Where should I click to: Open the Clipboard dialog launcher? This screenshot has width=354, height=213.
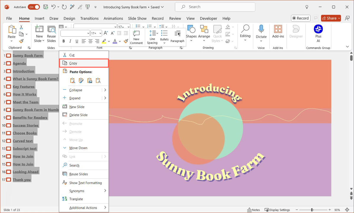[29, 48]
